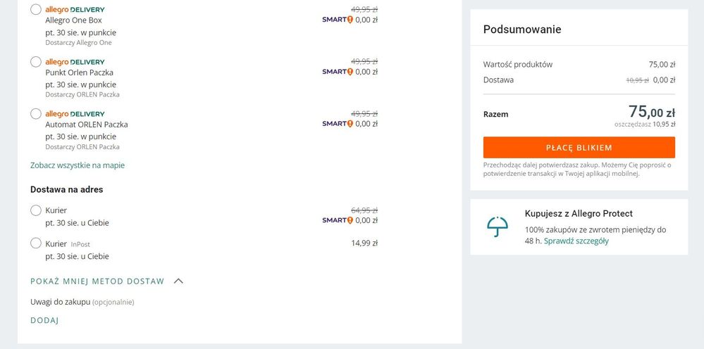Click the SMART badge next to Punkt Orlen Paczka price
The image size is (704, 349).
click(x=338, y=72)
